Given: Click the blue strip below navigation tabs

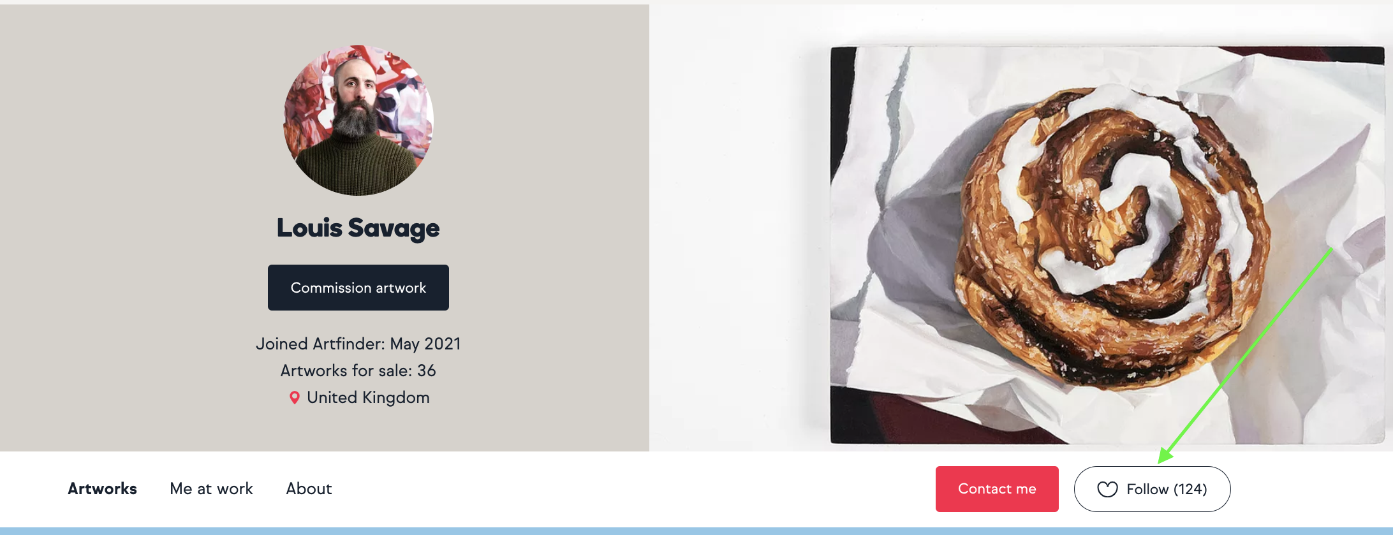Looking at the screenshot, I should (696, 531).
